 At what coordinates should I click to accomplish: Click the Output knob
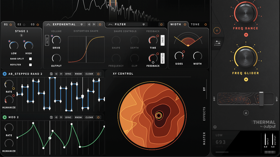click(56, 58)
